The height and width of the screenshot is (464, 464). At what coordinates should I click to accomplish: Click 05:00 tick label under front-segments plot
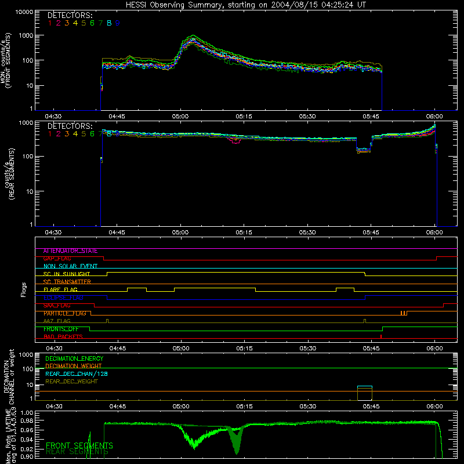[180, 117]
